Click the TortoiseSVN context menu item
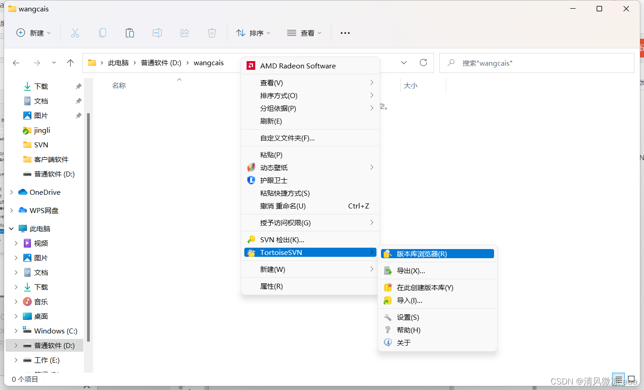The width and height of the screenshot is (644, 390). tap(310, 252)
